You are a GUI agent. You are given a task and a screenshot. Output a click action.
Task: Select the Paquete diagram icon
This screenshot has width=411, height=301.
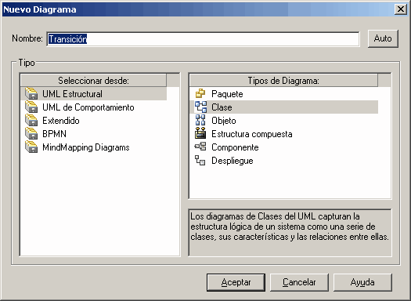200,94
